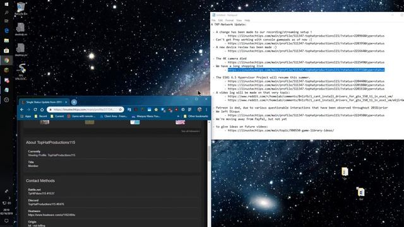Open the Format menu in Notepad
This screenshot has width=404, height=227.
coord(229,20)
